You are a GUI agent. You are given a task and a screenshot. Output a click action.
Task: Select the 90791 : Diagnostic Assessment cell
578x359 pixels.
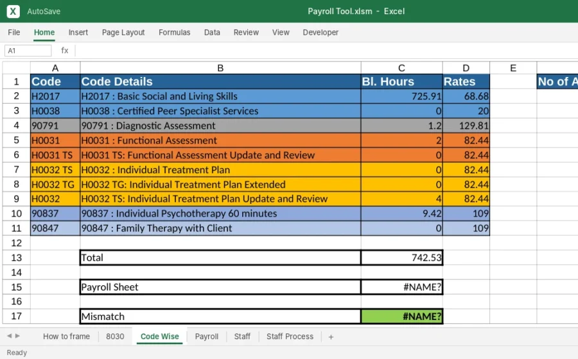point(220,126)
